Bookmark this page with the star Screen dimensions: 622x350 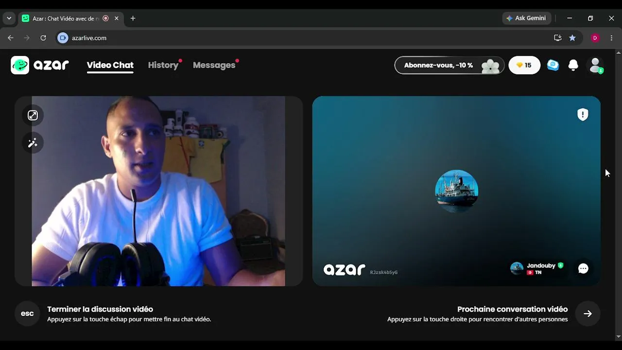572,38
